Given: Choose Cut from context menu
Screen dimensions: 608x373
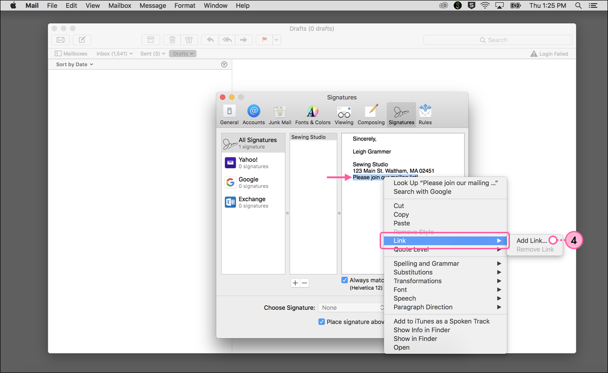Looking at the screenshot, I should (x=445, y=206).
